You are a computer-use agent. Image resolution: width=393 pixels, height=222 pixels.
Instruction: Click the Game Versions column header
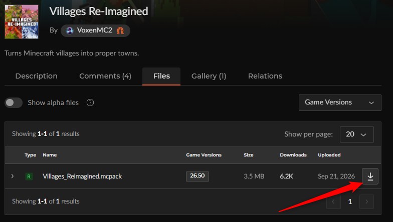tap(204, 155)
